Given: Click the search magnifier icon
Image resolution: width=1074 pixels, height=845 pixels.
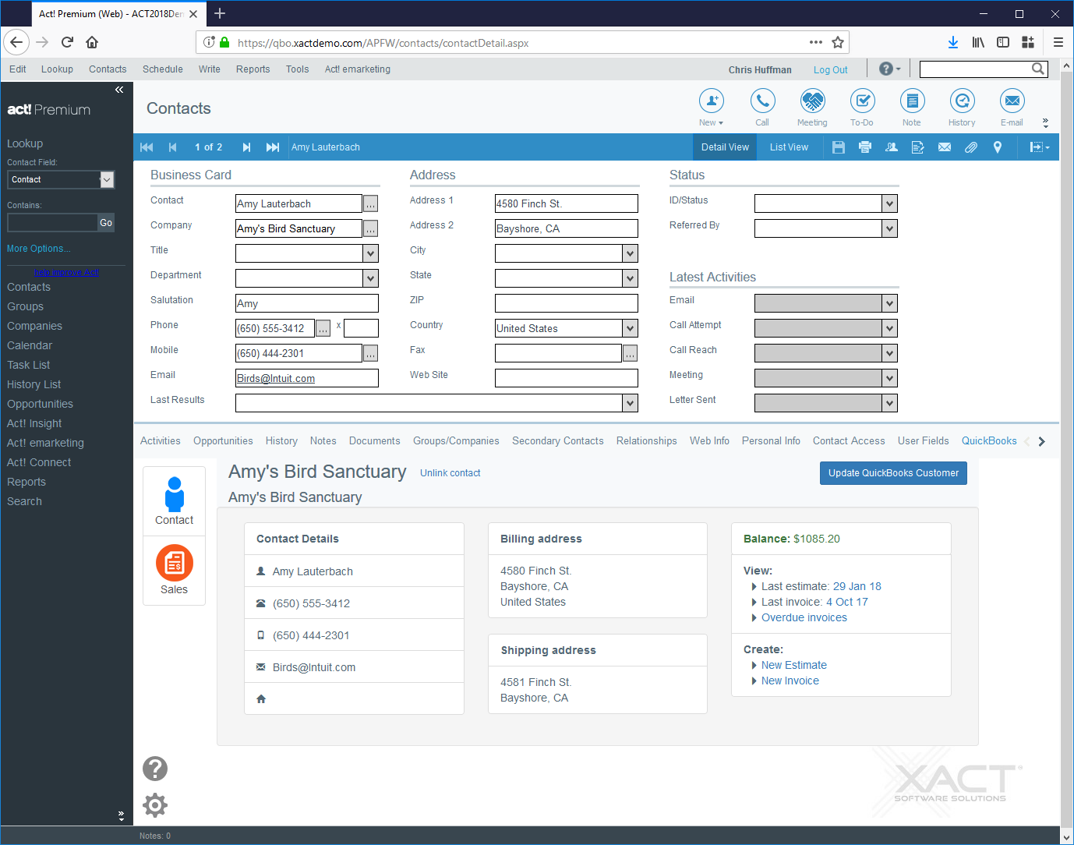Looking at the screenshot, I should coord(1038,69).
